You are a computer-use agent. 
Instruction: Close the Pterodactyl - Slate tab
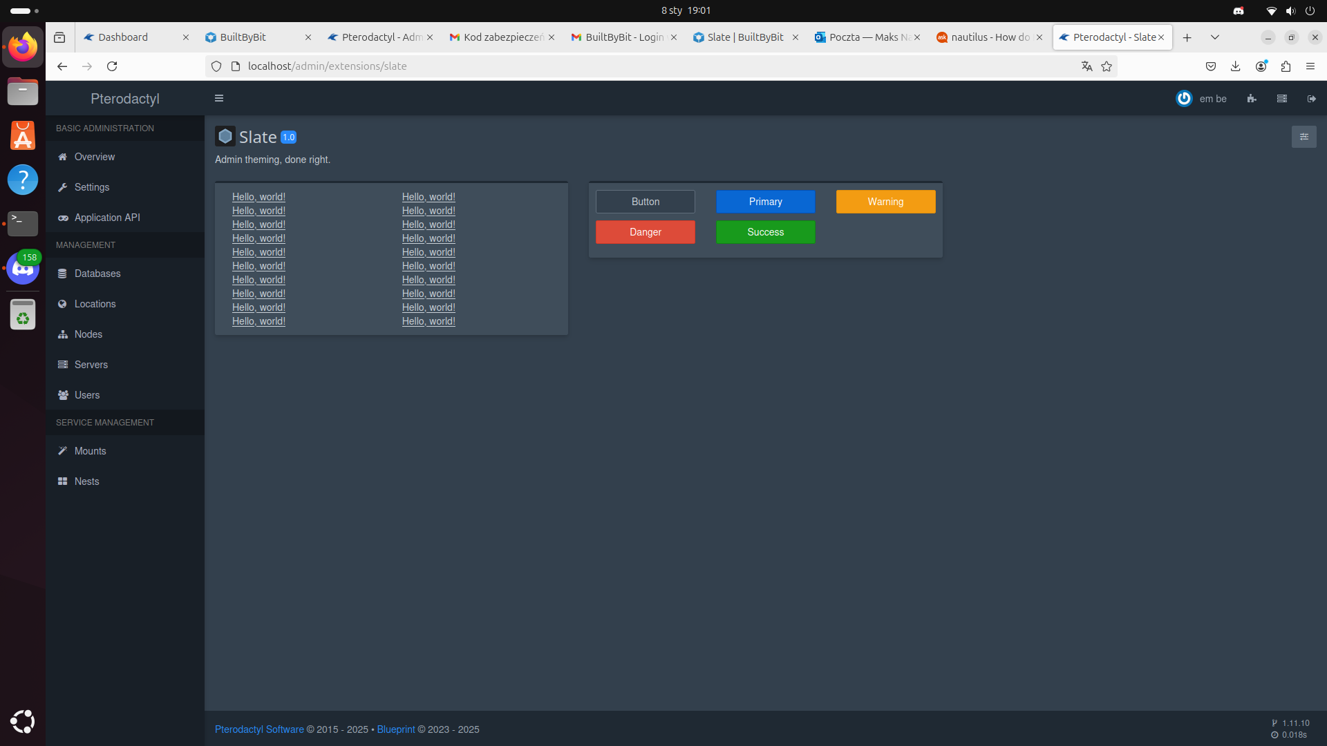(x=1161, y=37)
